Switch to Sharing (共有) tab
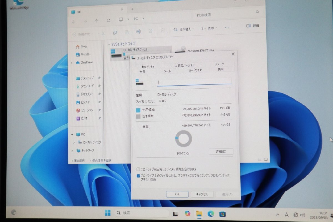 point(221,69)
